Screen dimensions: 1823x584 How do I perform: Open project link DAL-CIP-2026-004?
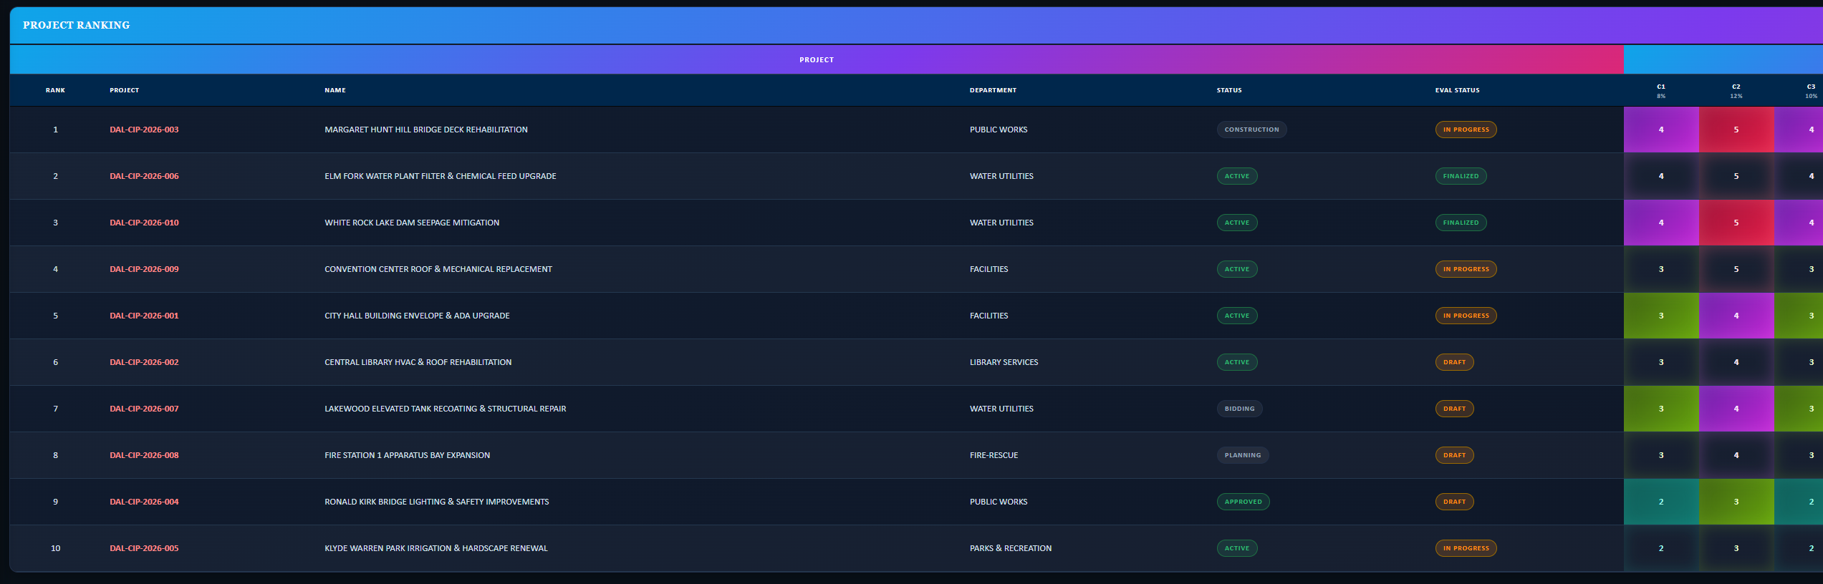144,502
